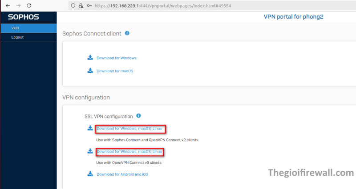Click the shield tracking protection icon
Image resolution: width=356 pixels, height=189 pixels.
point(73,6)
